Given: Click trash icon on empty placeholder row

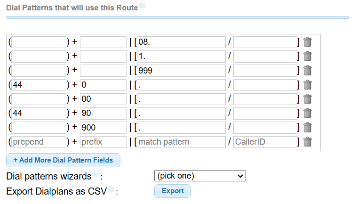Looking at the screenshot, I should (x=308, y=141).
